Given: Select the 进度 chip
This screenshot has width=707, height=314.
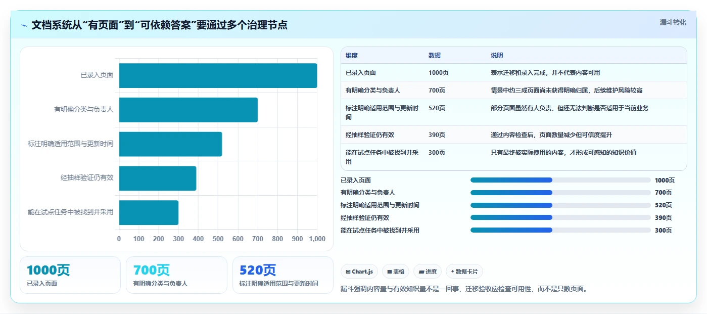Looking at the screenshot, I should 428,272.
